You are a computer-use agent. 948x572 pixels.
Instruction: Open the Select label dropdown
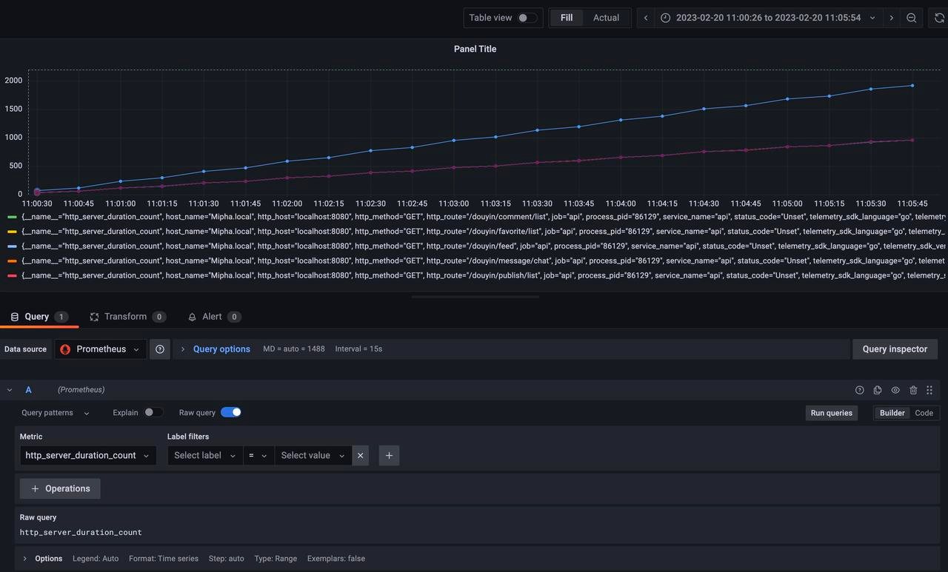coord(205,455)
